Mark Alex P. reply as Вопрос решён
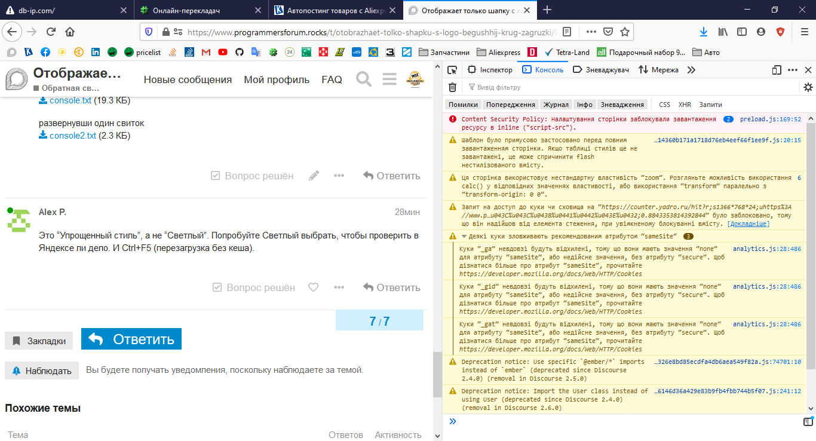The height and width of the screenshot is (441, 816). (x=254, y=287)
